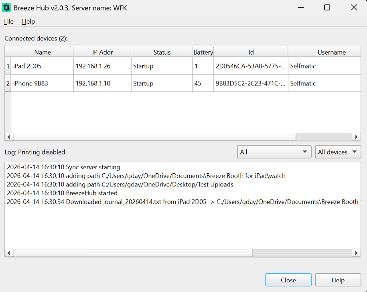Click log line adding path Test Uploads

coord(120,185)
